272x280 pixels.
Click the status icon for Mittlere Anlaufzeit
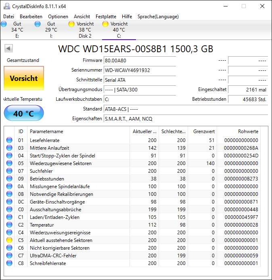[9, 148]
